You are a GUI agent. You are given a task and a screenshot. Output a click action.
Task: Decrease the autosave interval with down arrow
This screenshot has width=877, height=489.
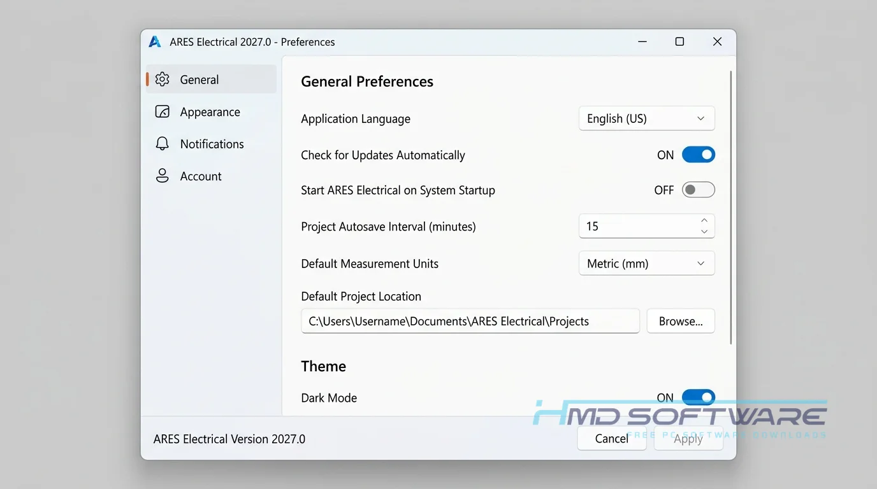click(x=704, y=232)
